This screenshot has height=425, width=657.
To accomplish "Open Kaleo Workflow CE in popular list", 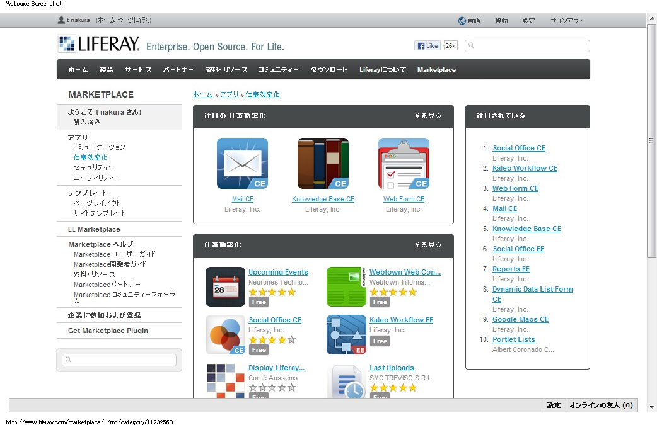I will tap(525, 168).
